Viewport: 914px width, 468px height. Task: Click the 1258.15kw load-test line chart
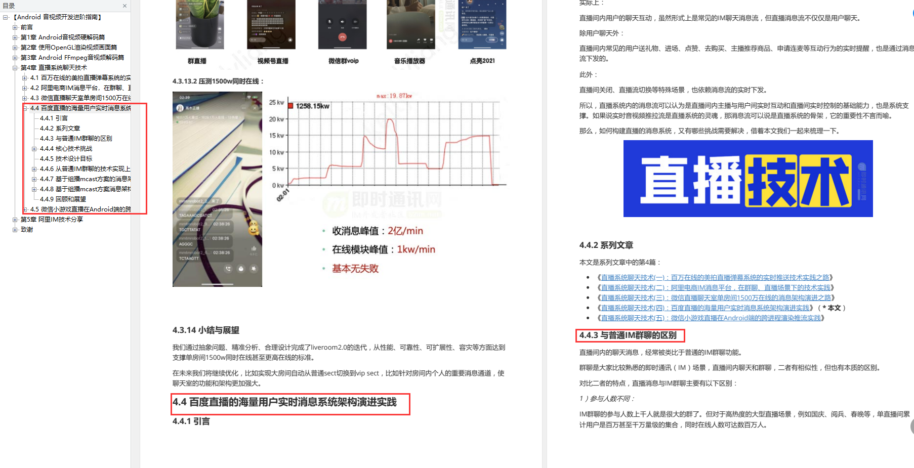387,147
